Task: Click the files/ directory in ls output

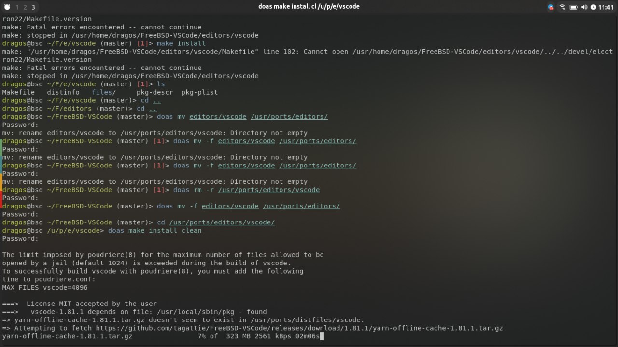Action: (x=104, y=93)
